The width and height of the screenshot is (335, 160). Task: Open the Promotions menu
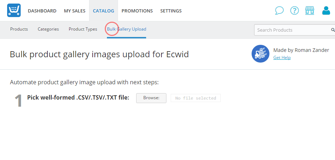137,11
